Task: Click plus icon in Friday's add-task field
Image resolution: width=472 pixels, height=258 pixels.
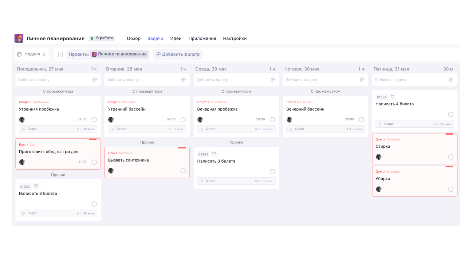Action: coord(451,80)
